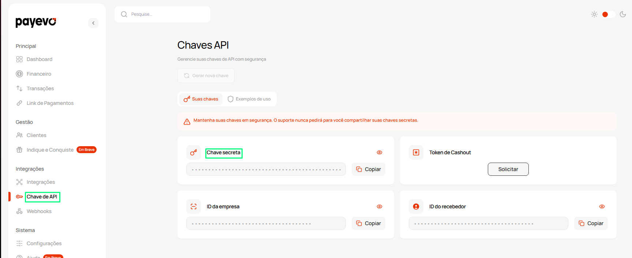Click the Em Breve badge on Indique e Conquiste
This screenshot has height=258, width=632.
pyautogui.click(x=86, y=150)
